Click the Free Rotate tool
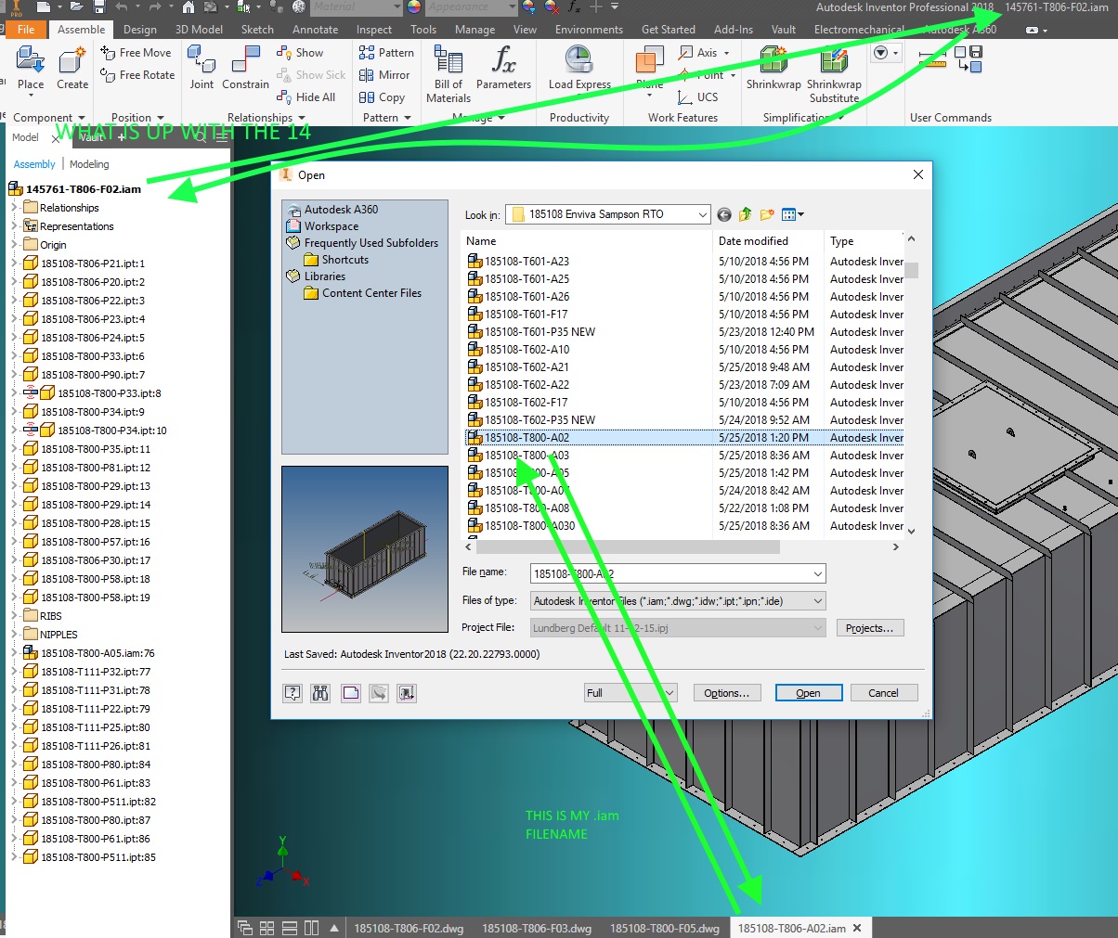The image size is (1118, 938). pos(138,75)
